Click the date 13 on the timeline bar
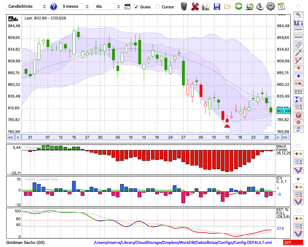This screenshot has height=247, width=308. tap(144, 137)
